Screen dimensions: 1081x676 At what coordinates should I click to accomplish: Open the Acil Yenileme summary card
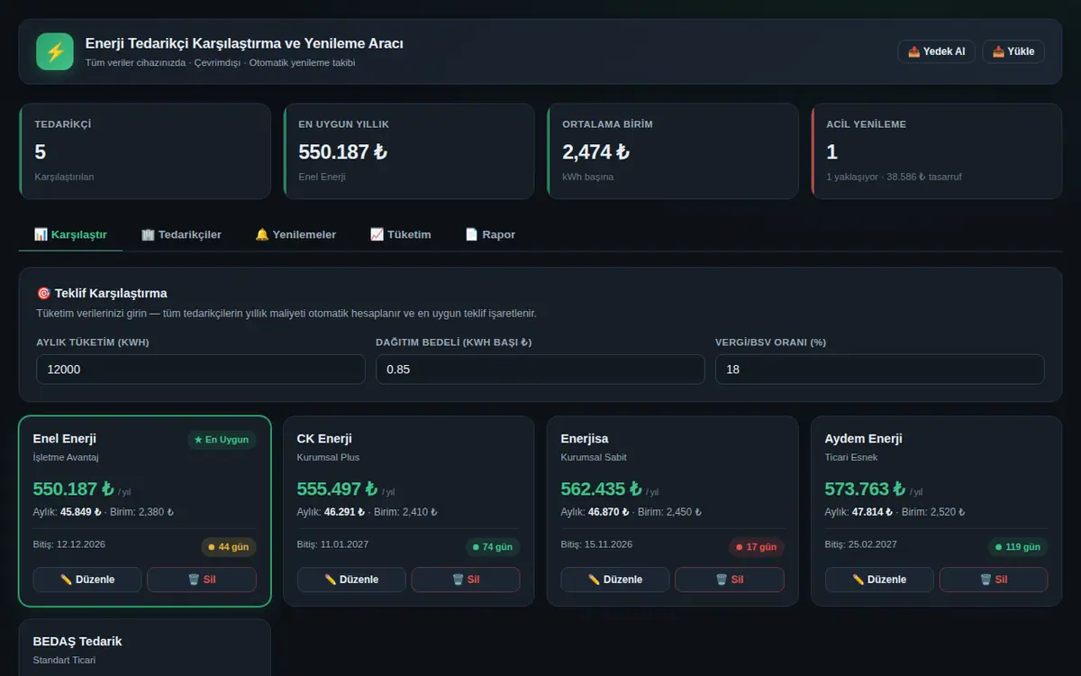click(x=937, y=151)
